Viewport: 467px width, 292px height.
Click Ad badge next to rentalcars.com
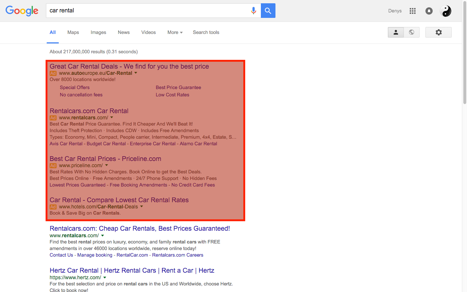[53, 118]
